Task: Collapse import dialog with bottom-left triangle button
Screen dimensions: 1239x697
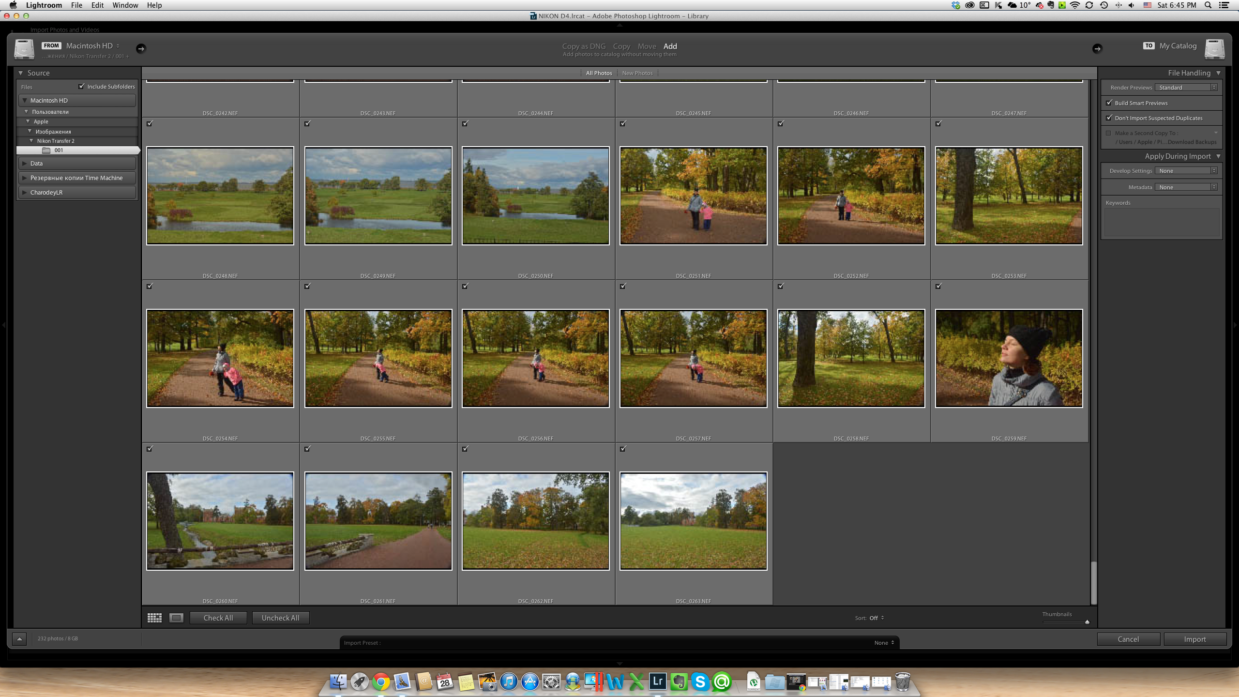Action: (x=19, y=639)
